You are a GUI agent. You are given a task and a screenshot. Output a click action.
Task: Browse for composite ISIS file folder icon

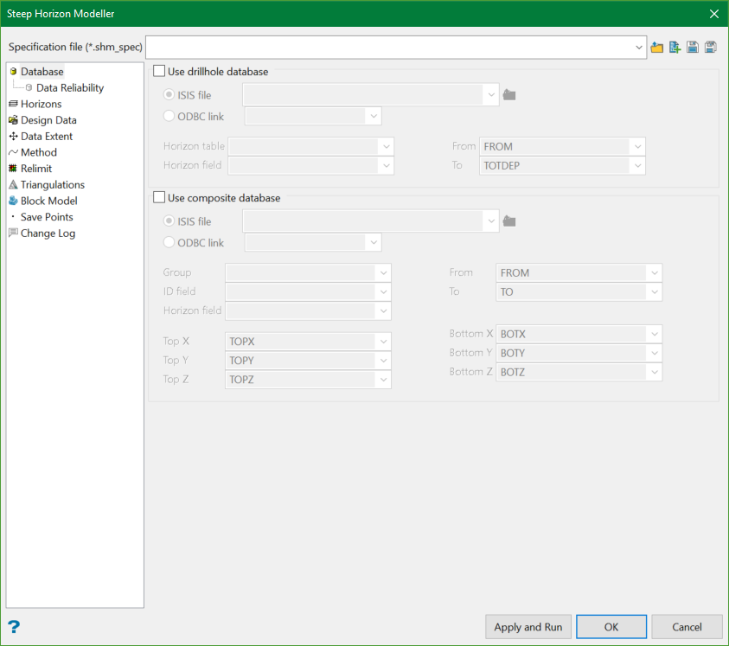(x=510, y=221)
